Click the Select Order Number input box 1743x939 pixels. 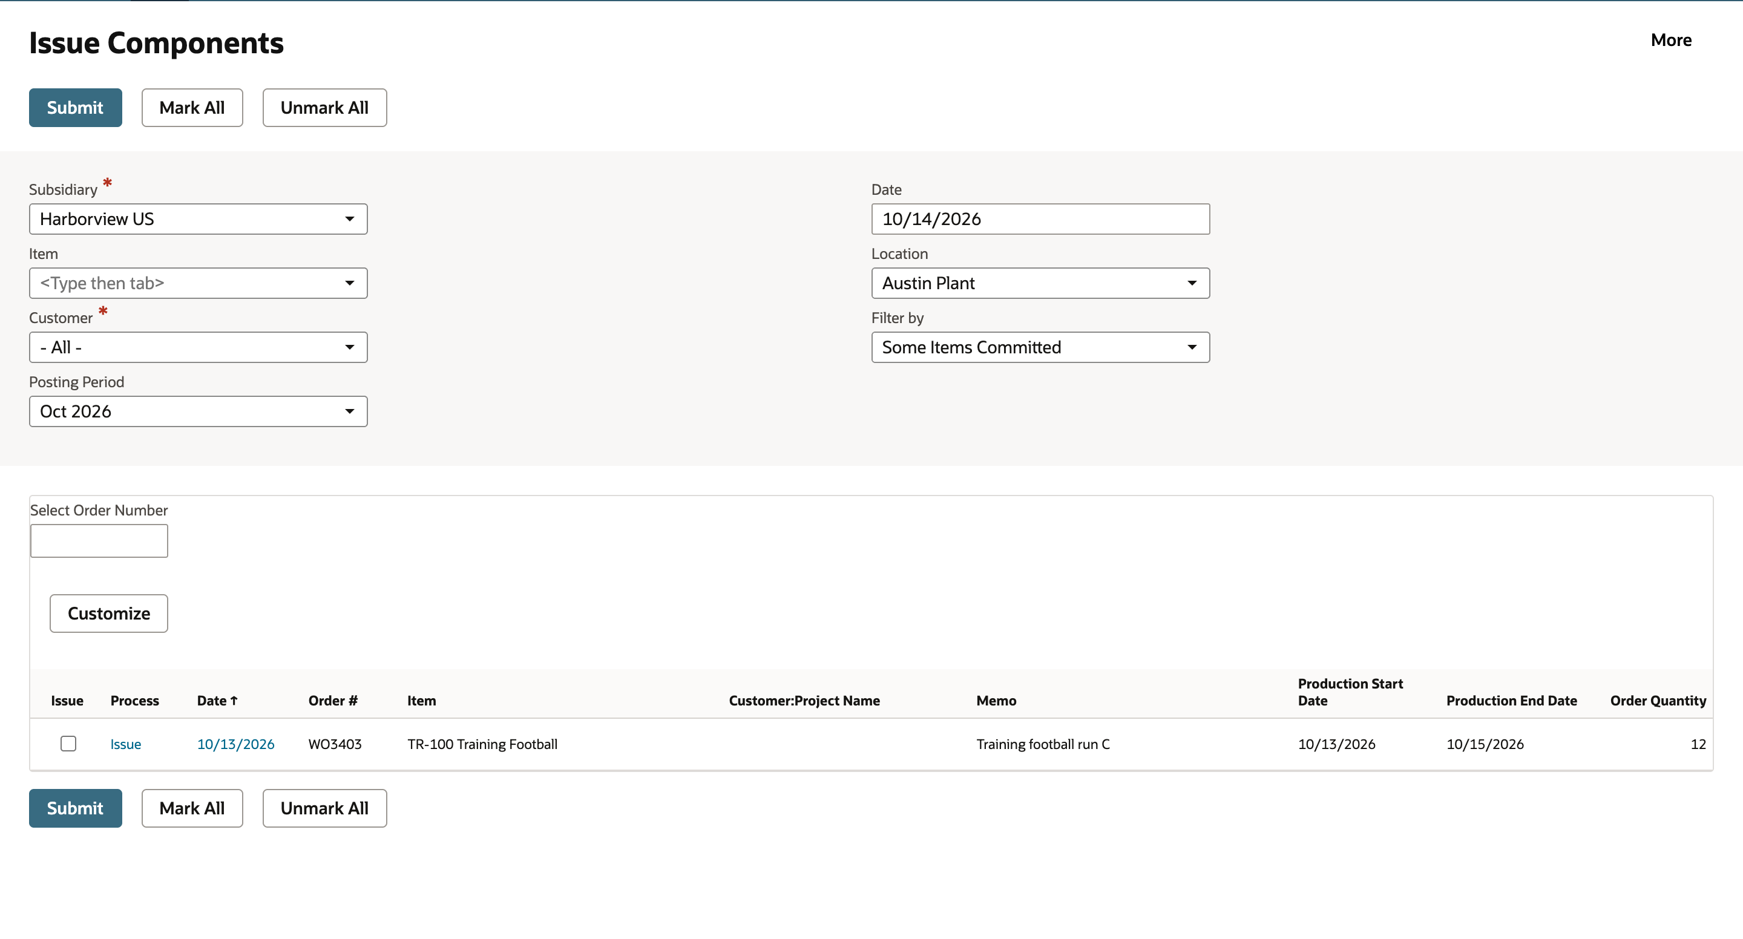tap(99, 540)
